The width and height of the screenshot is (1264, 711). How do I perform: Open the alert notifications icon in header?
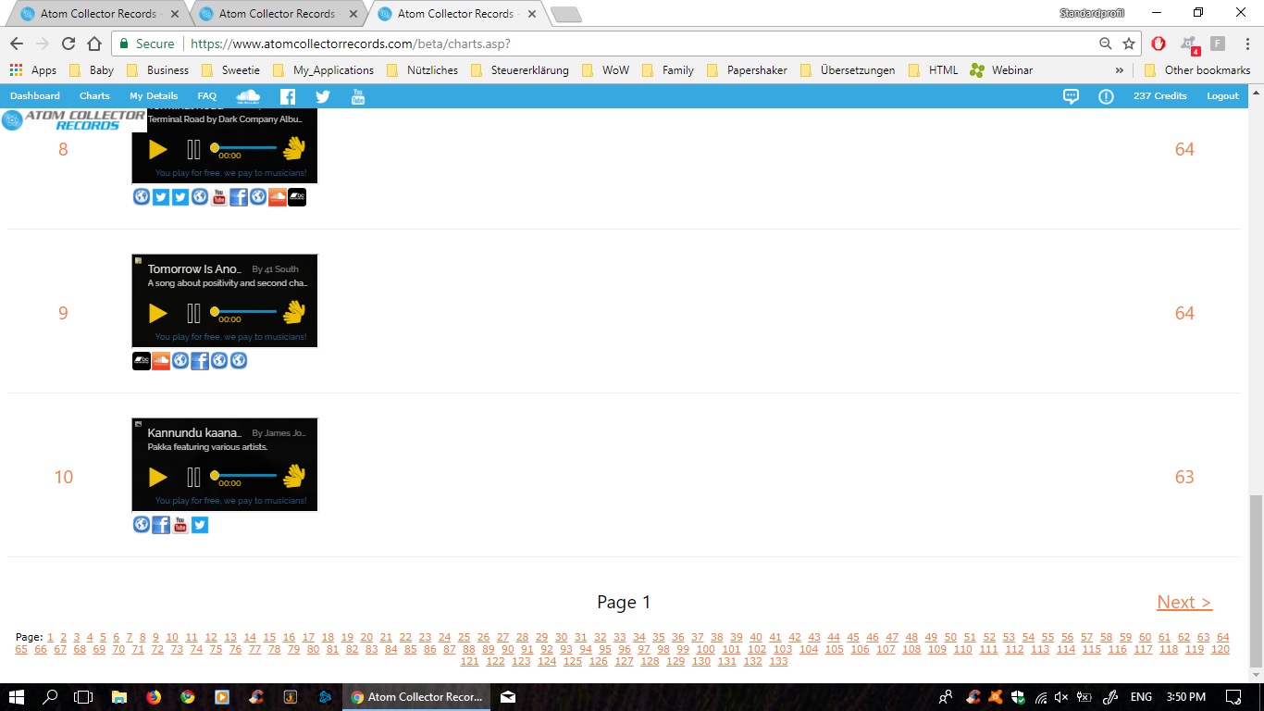(x=1106, y=96)
